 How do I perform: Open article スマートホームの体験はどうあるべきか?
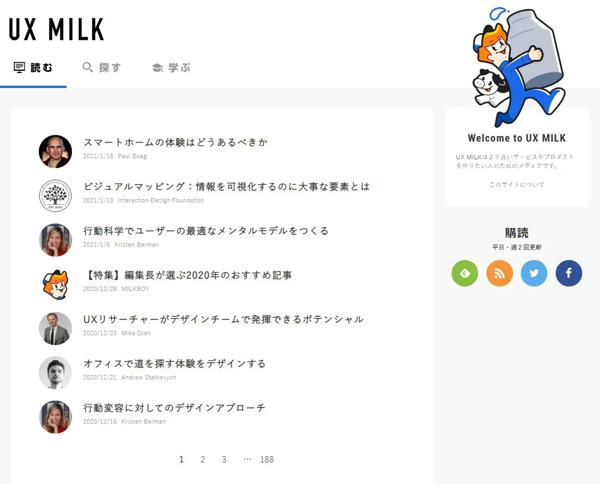click(175, 142)
